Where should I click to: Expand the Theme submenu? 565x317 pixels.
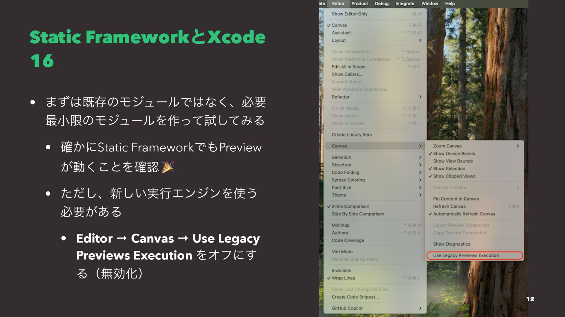coord(375,195)
